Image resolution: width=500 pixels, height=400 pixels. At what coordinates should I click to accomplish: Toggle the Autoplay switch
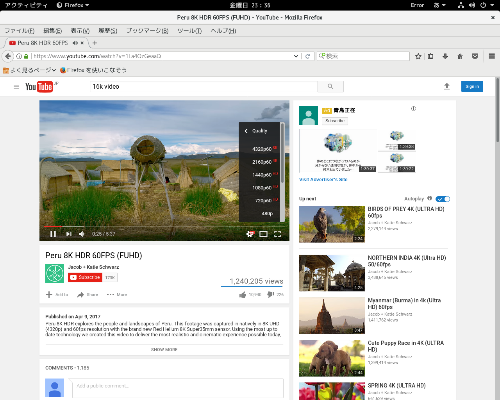pyautogui.click(x=443, y=199)
